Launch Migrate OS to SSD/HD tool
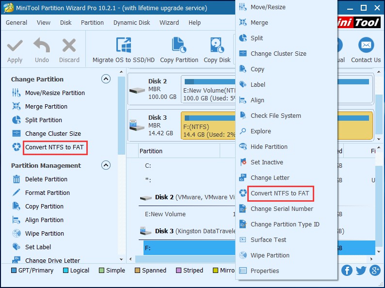 124,50
